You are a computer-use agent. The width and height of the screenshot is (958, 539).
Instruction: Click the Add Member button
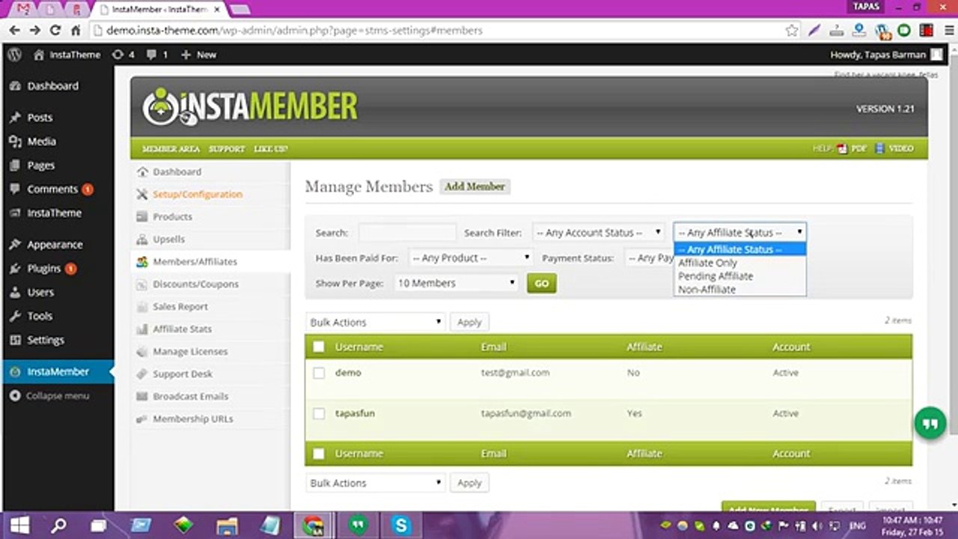(x=475, y=186)
